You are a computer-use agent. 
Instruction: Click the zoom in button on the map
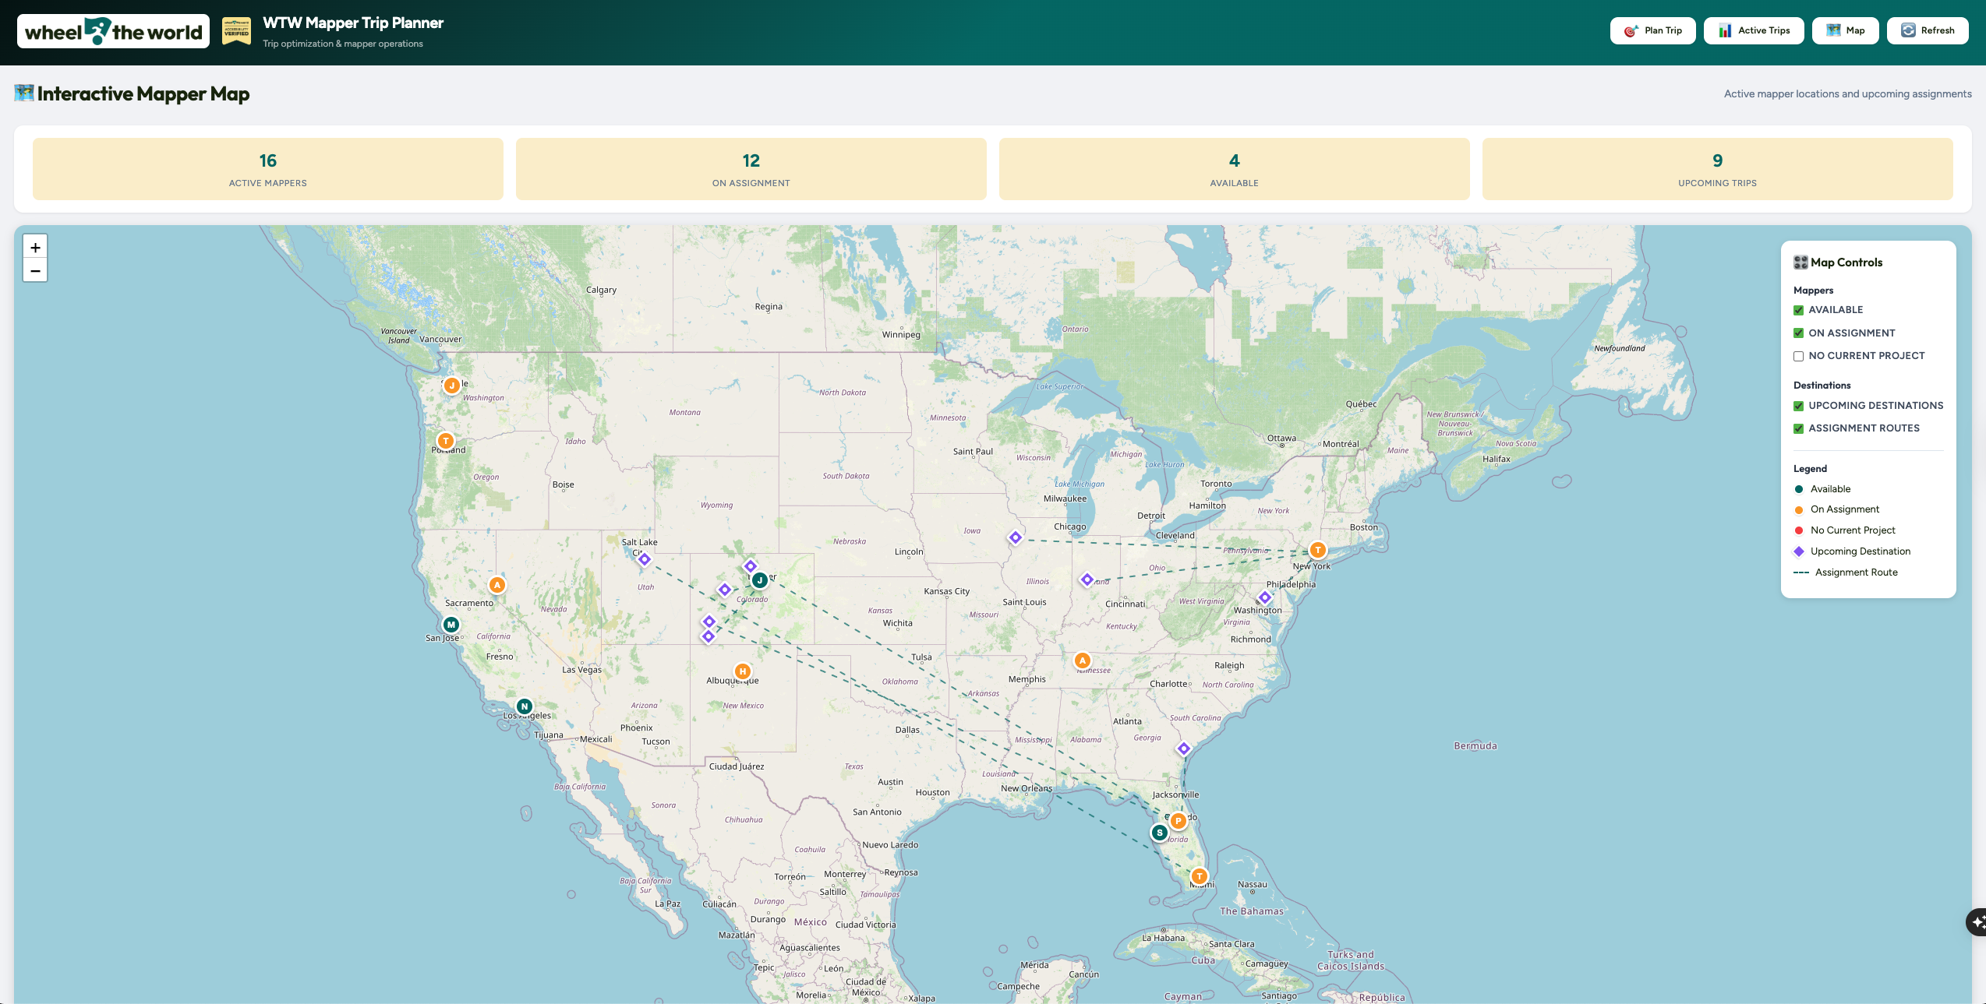(x=35, y=247)
